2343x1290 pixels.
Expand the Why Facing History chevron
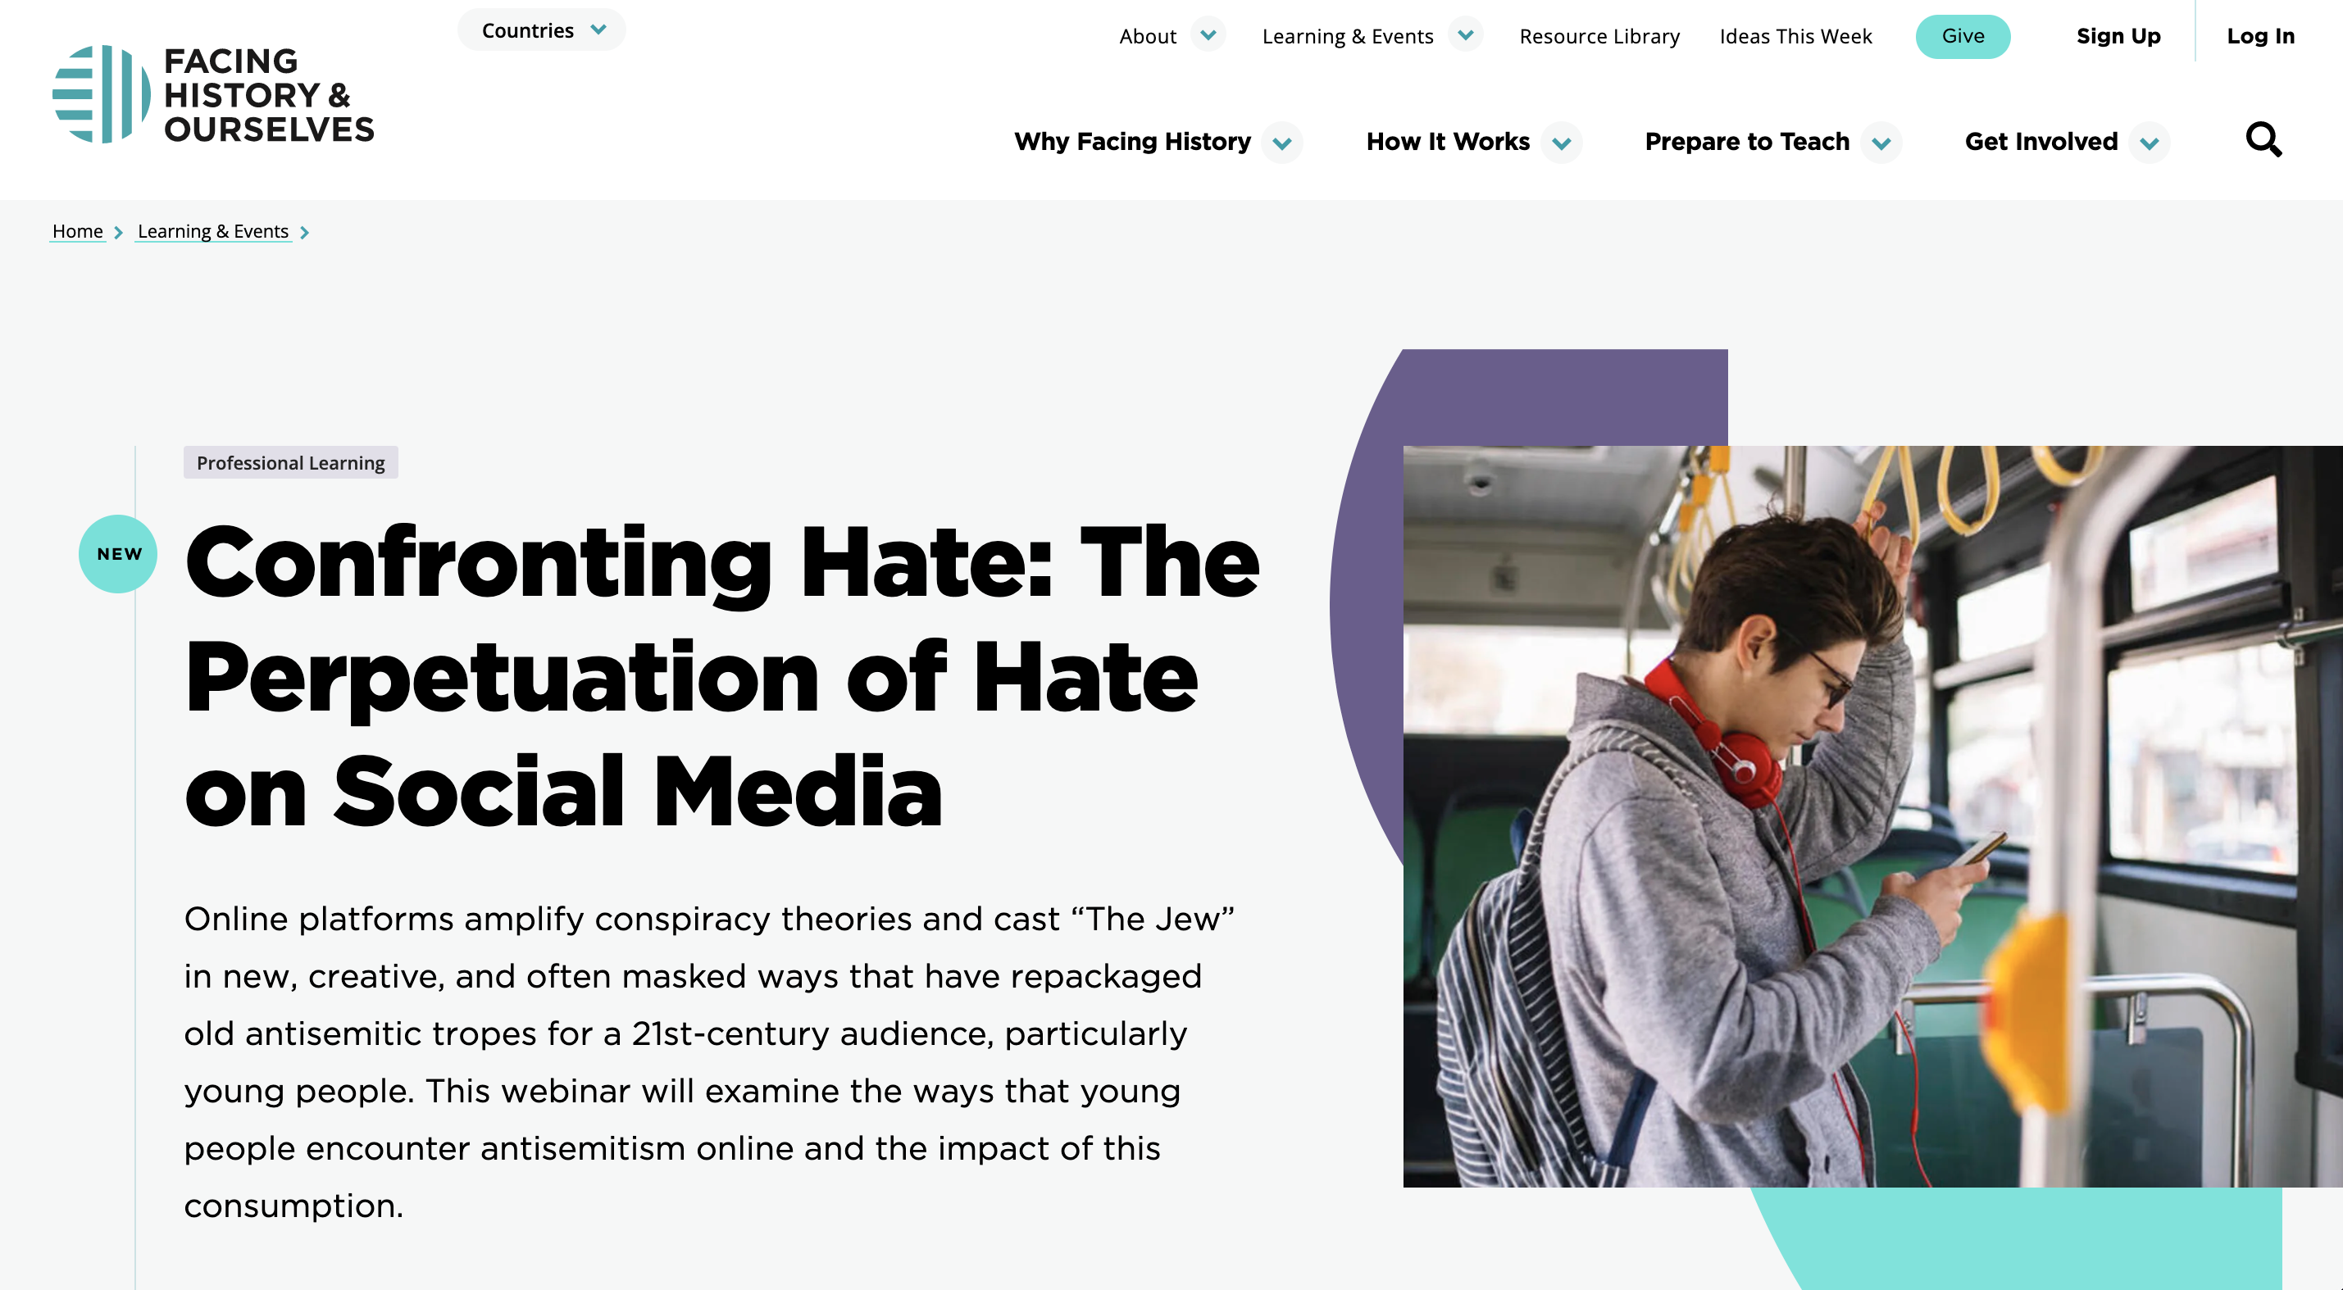coord(1282,143)
